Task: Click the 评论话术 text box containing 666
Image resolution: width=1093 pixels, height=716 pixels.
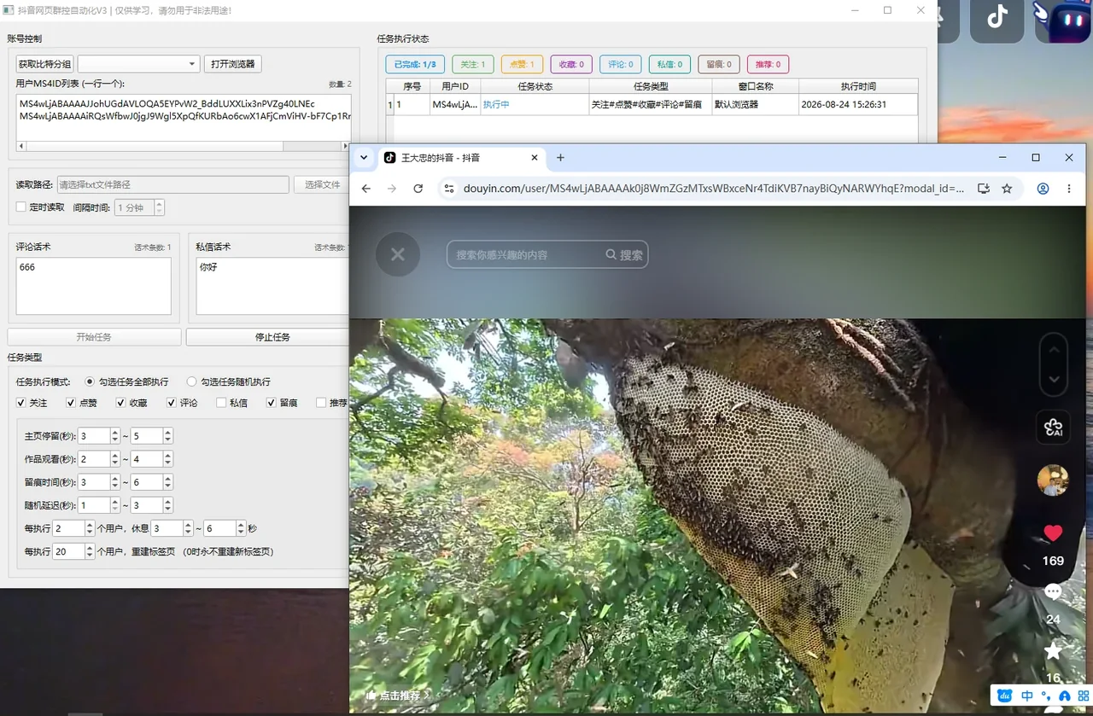Action: (x=94, y=287)
